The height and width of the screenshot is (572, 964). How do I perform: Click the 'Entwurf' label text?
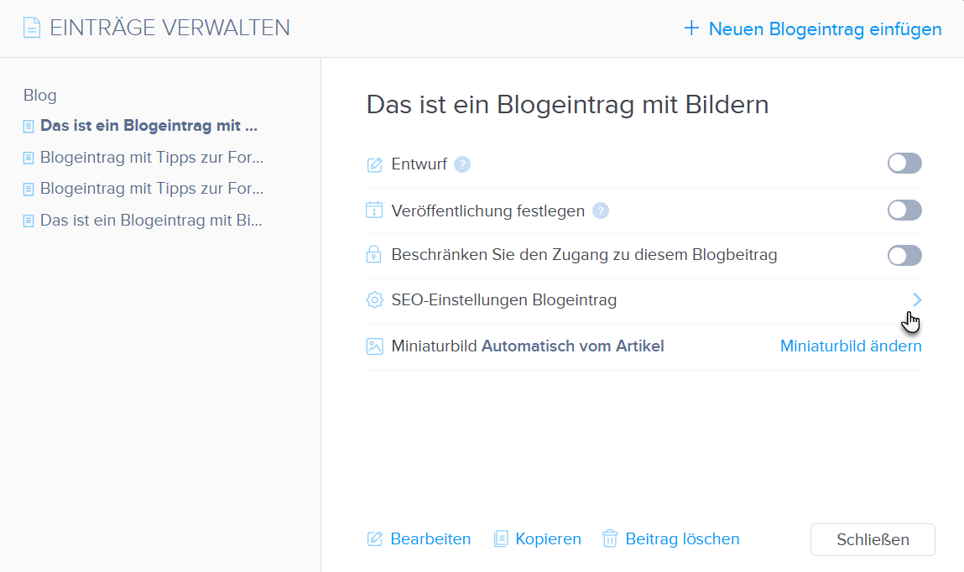[419, 164]
